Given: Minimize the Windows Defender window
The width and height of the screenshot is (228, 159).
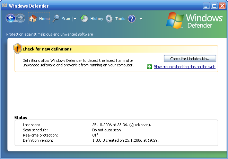Looking at the screenshot, I should (x=206, y=6).
